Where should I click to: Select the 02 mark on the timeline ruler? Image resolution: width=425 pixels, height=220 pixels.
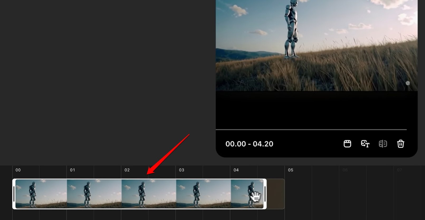point(127,170)
